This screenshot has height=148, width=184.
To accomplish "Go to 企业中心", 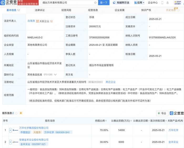I will (153, 3).
